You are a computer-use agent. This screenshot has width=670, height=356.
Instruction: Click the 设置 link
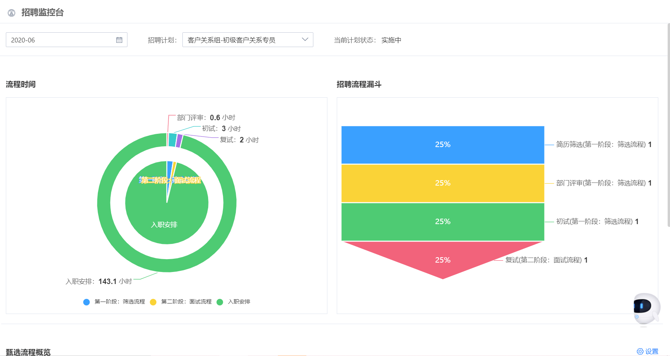652,352
